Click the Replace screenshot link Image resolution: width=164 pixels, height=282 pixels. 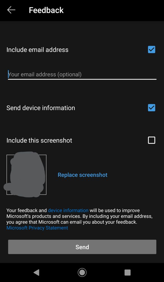tap(82, 175)
